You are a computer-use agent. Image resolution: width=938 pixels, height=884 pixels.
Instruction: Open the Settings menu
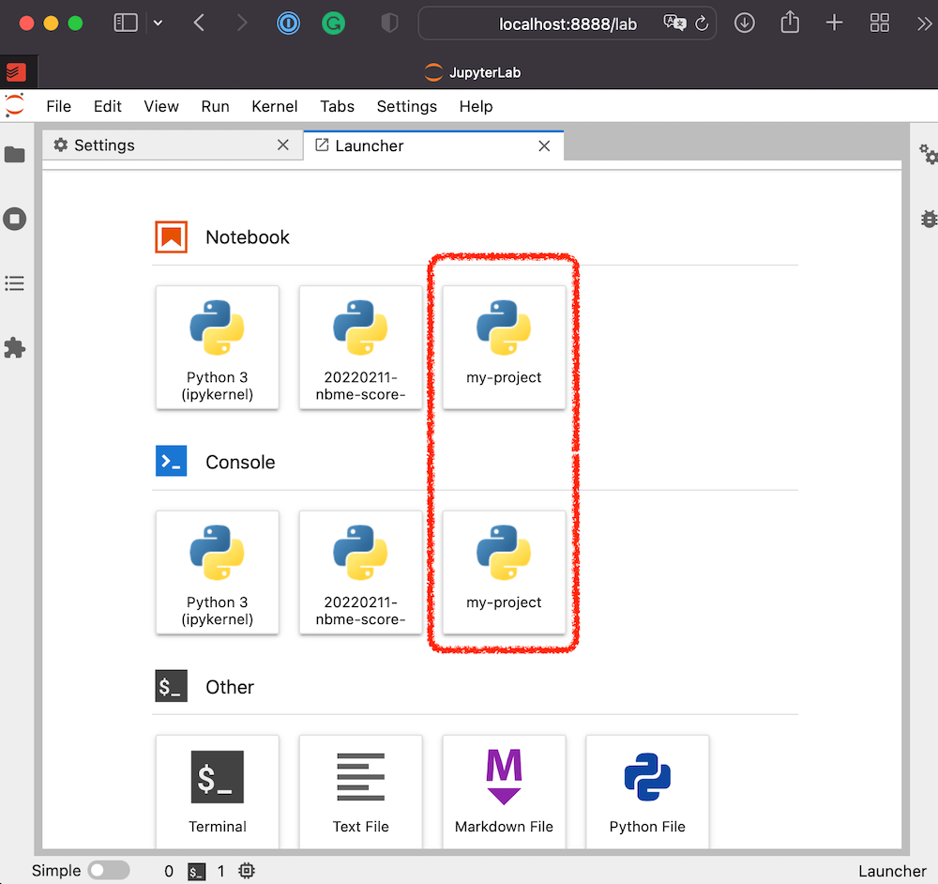click(x=407, y=107)
